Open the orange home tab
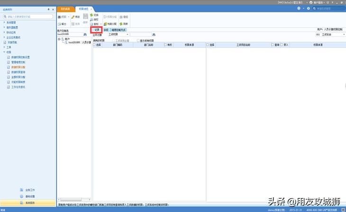The width and height of the screenshot is (346, 212). (x=65, y=9)
